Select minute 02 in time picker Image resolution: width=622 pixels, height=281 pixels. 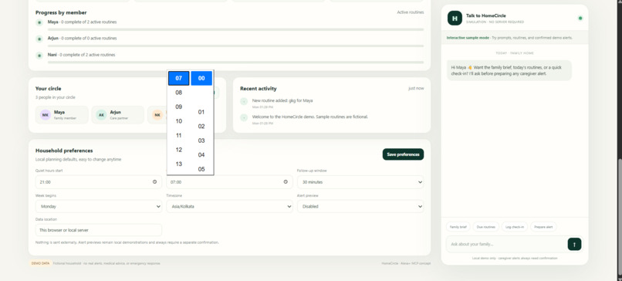tap(201, 126)
